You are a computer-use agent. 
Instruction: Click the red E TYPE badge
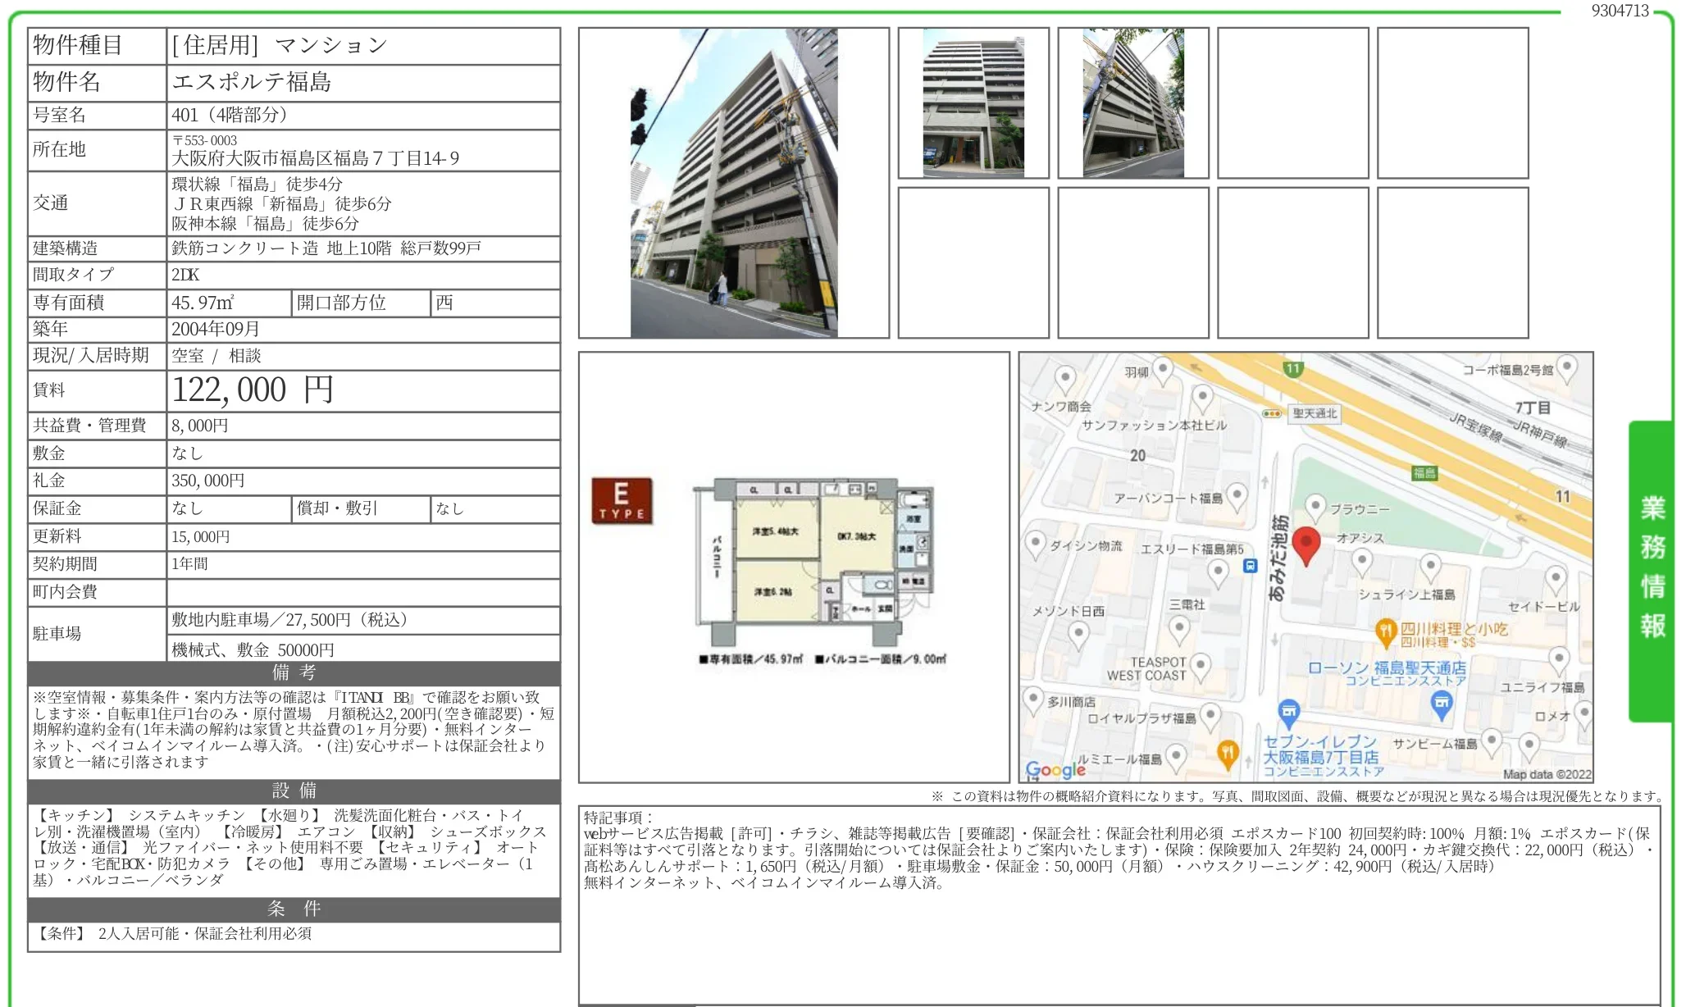click(x=622, y=499)
